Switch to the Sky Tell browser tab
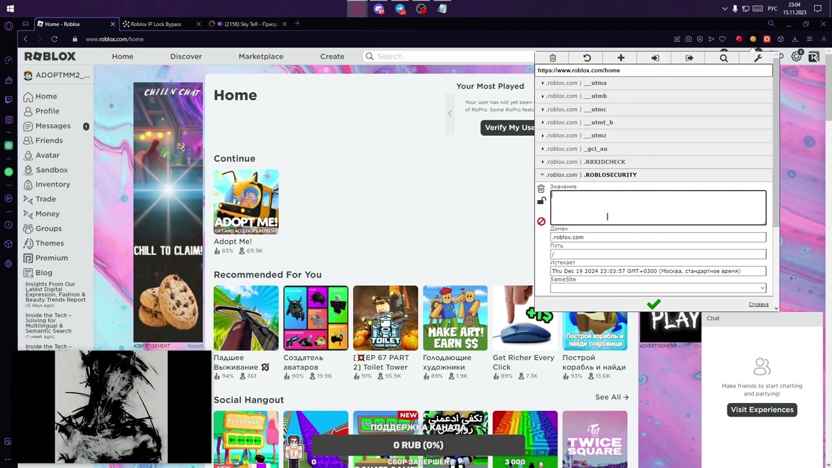 click(247, 24)
